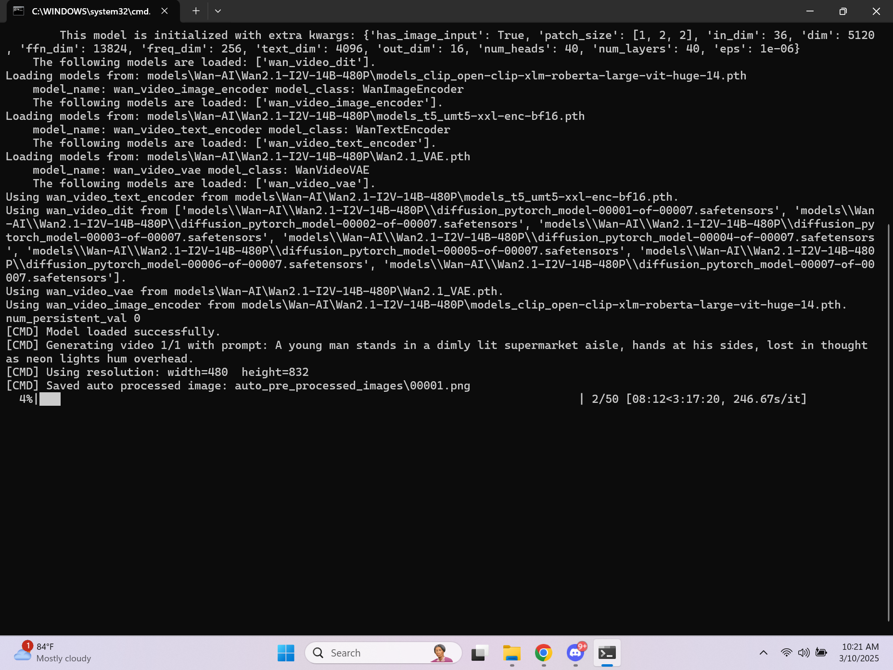The image size is (893, 670).
Task: Switch to the cmd.exe terminal tab
Action: (87, 11)
